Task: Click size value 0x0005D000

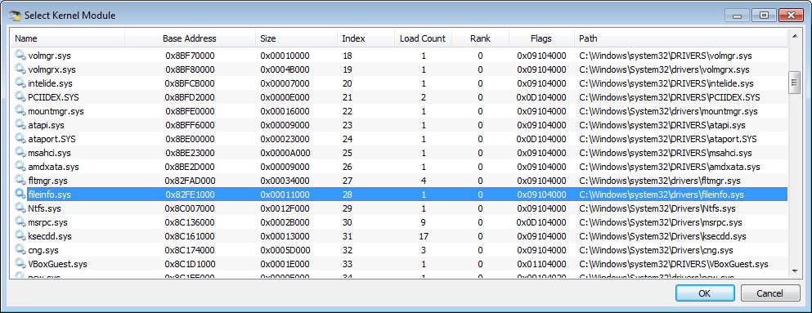Action: click(285, 250)
